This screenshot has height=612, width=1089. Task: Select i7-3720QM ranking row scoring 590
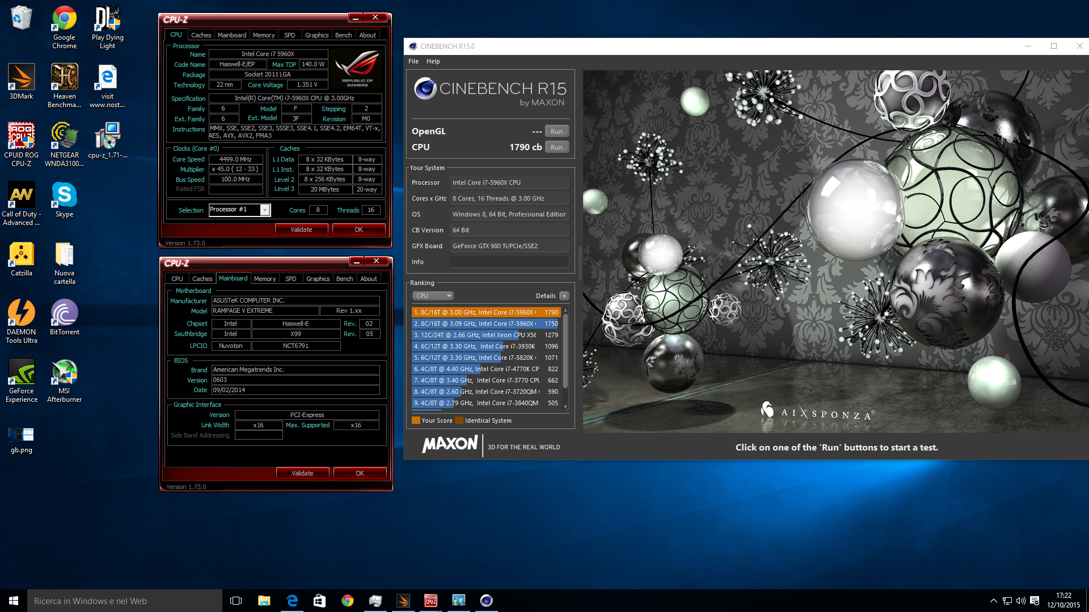(486, 392)
